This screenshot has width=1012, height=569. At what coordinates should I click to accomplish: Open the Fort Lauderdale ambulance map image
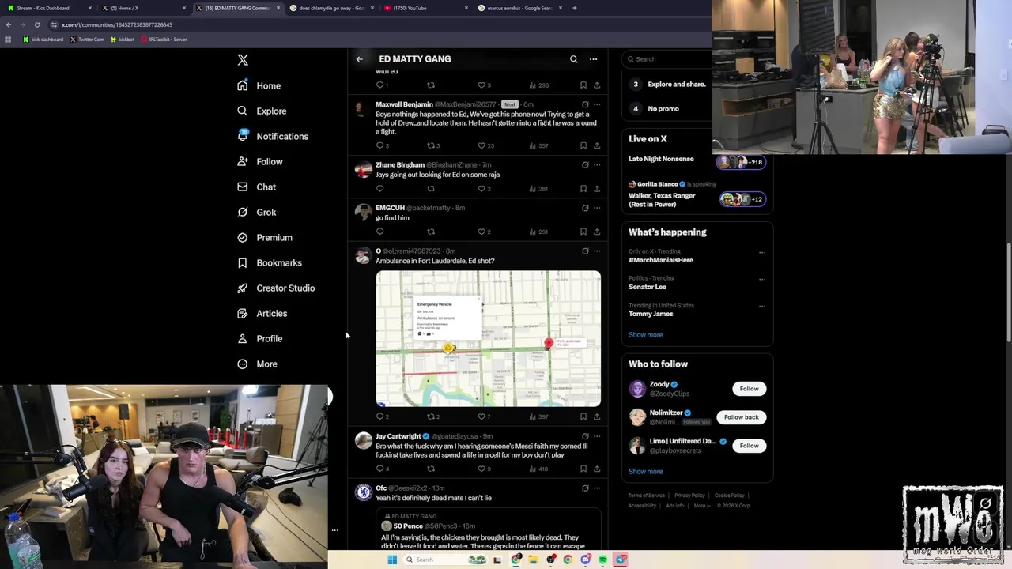[488, 338]
